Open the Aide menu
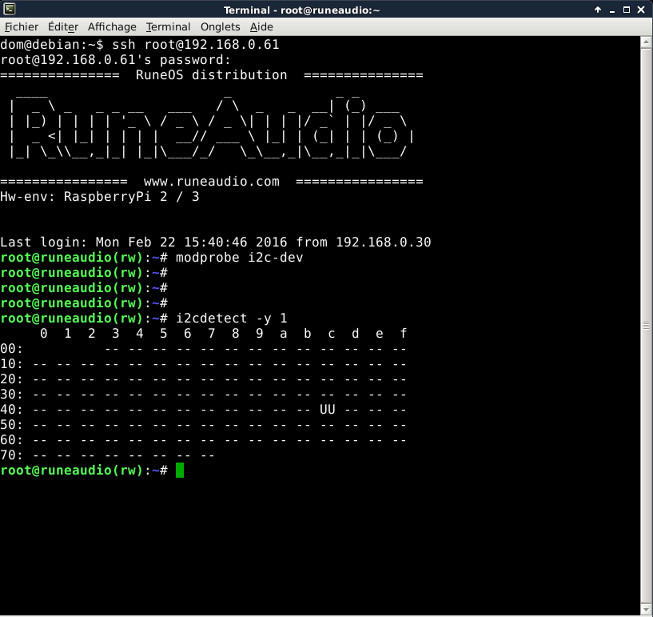 tap(261, 26)
